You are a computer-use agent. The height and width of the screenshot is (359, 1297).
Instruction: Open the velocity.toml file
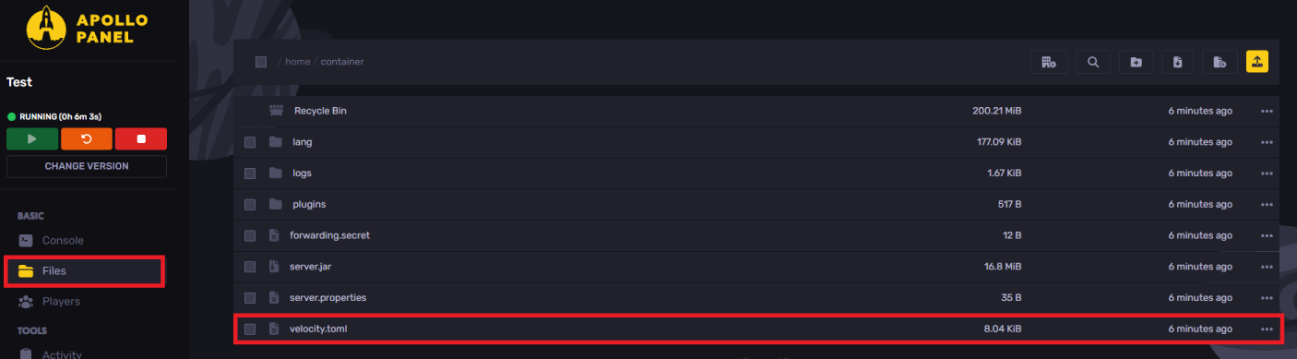click(x=318, y=329)
